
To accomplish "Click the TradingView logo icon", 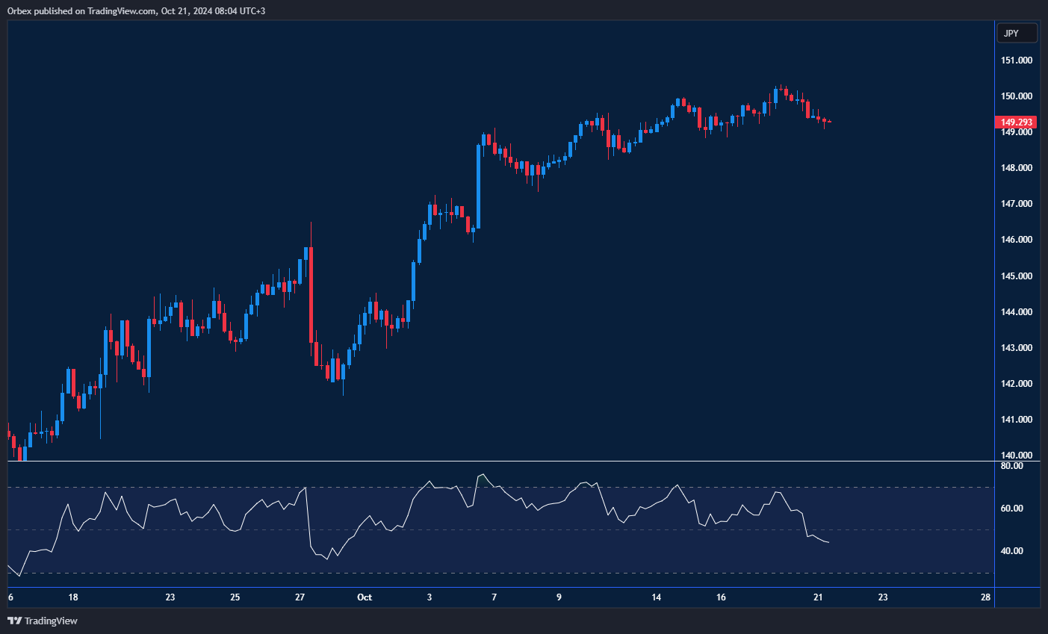I will [x=14, y=621].
